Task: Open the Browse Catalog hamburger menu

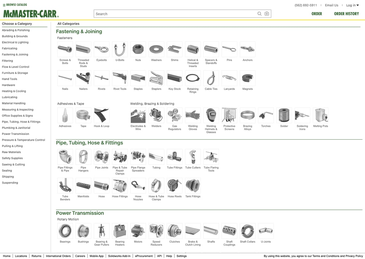Action: (x=15, y=5)
